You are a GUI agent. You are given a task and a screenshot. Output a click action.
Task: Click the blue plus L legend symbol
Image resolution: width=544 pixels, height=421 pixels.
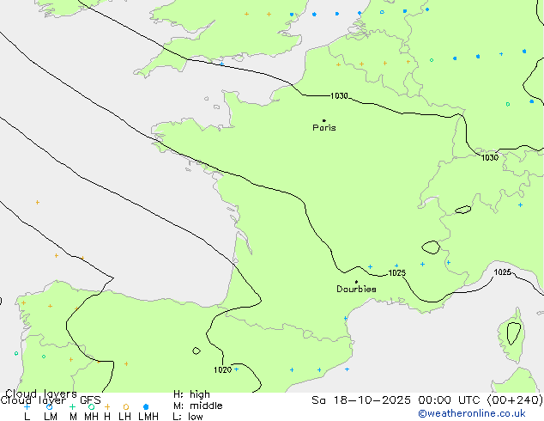click(x=27, y=406)
